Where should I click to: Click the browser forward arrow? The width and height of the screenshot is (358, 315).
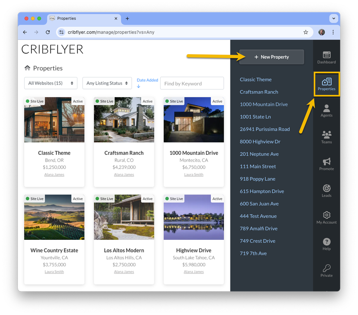point(36,32)
